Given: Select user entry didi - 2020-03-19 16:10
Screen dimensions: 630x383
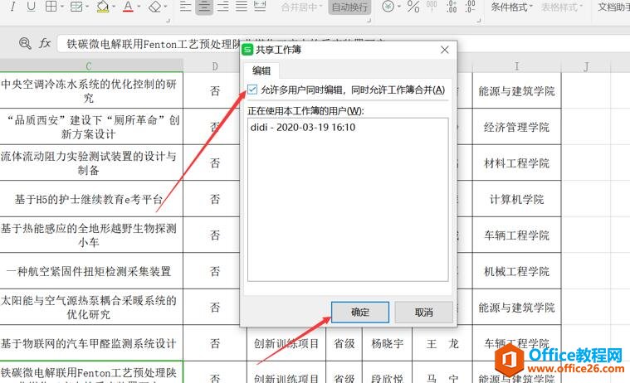Looking at the screenshot, I should point(303,128).
